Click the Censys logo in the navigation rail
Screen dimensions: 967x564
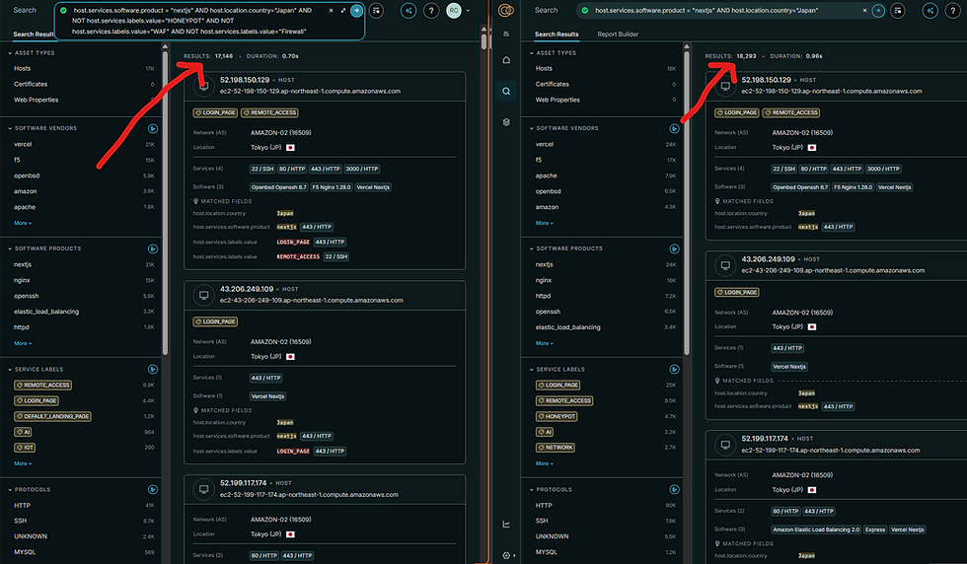[505, 10]
